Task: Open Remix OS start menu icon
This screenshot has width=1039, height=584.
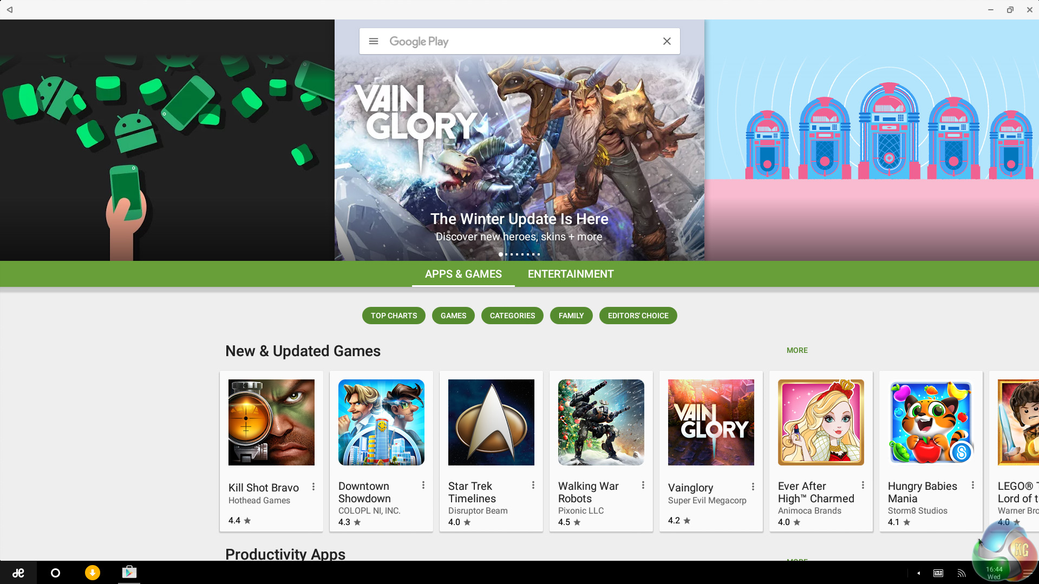Action: [18, 573]
